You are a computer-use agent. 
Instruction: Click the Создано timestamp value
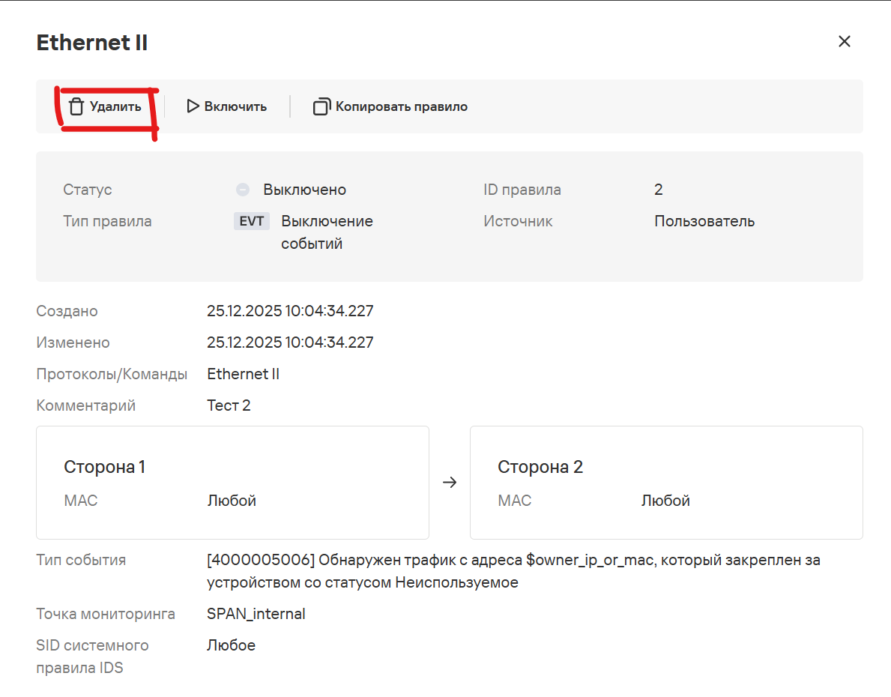pyautogui.click(x=290, y=311)
